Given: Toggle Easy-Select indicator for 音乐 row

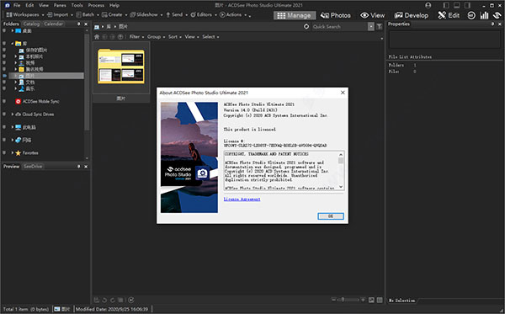Looking at the screenshot, I should 4,88.
